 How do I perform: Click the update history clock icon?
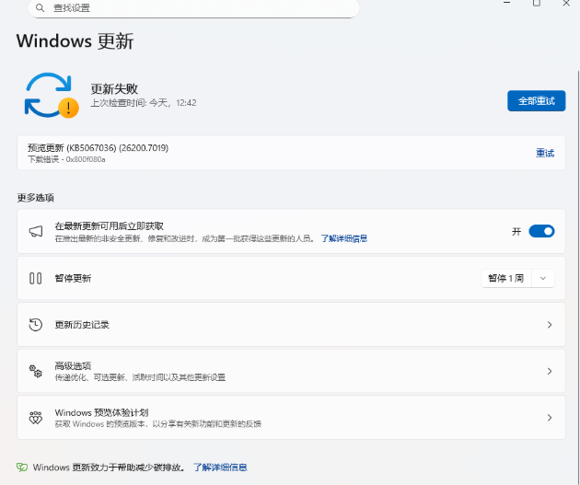click(x=36, y=325)
